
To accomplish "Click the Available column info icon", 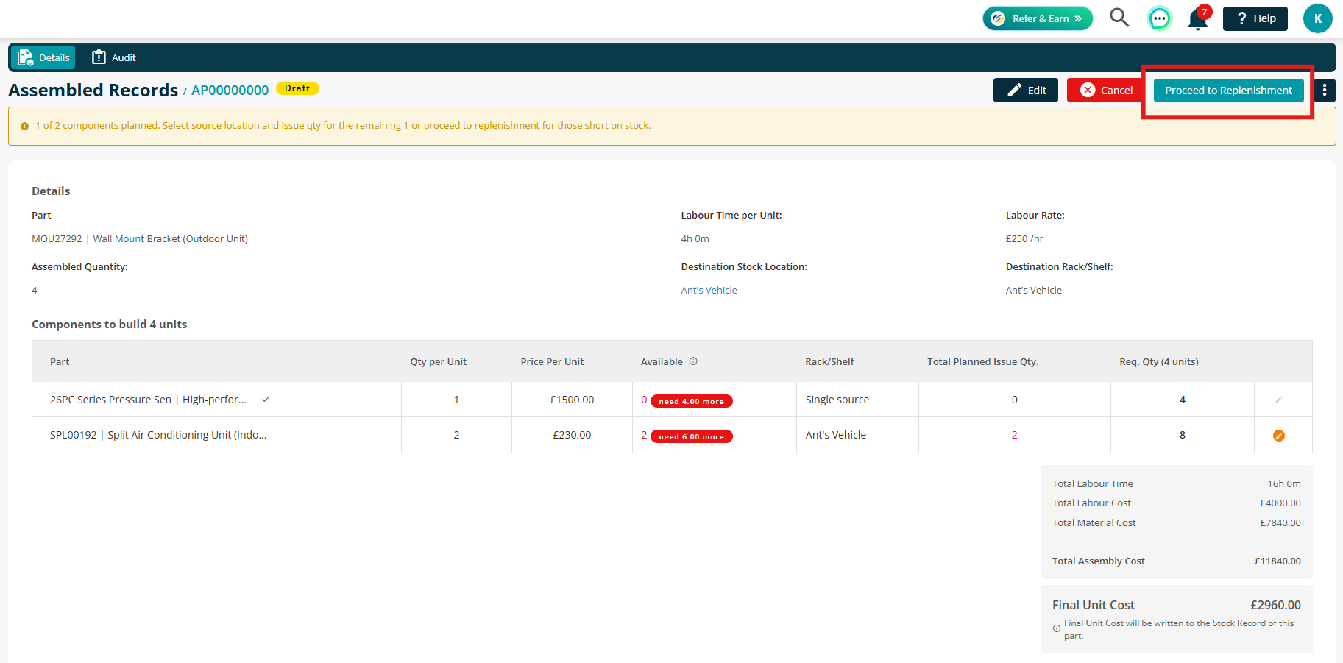I will click(x=693, y=361).
